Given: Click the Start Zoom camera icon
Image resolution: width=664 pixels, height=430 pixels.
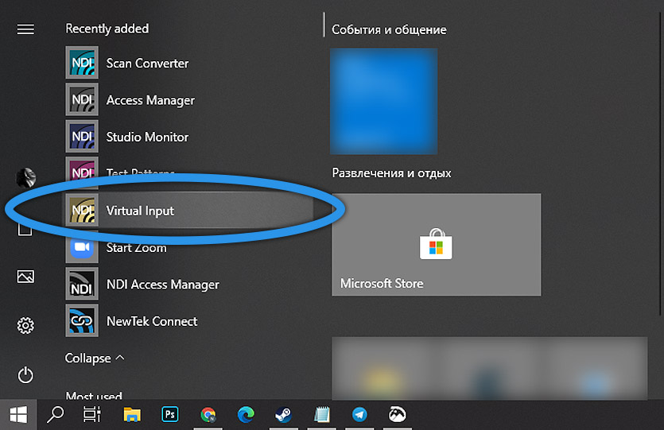Looking at the screenshot, I should point(82,246).
